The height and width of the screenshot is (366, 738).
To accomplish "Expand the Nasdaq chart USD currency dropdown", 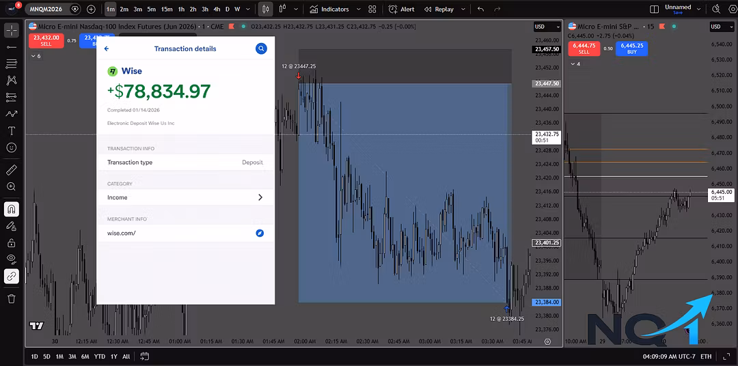I will pyautogui.click(x=547, y=27).
